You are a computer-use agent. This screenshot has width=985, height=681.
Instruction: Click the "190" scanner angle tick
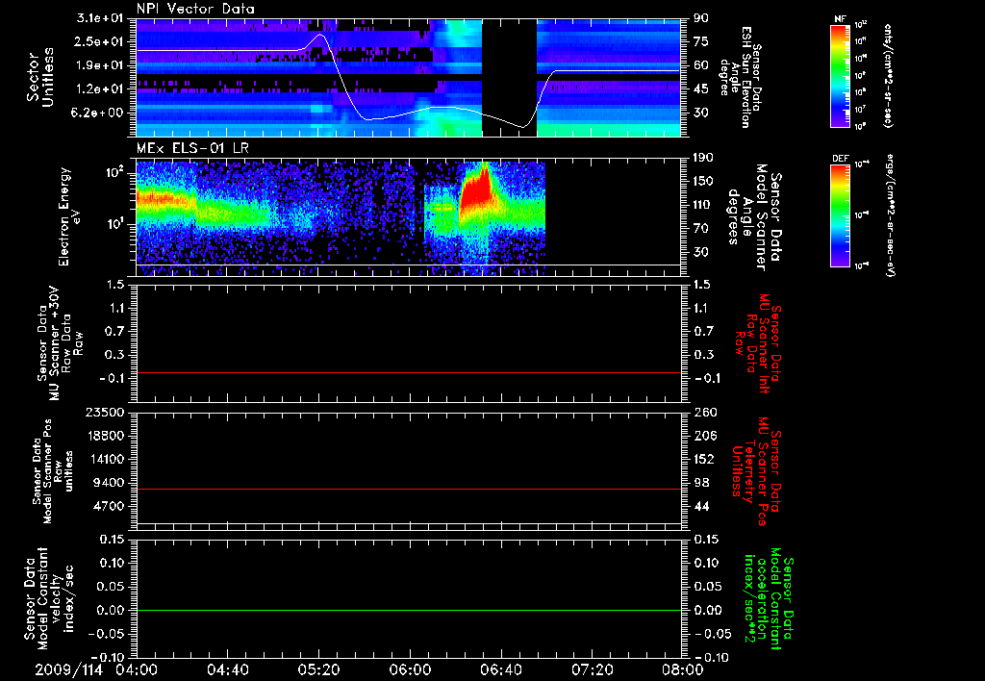coord(703,158)
